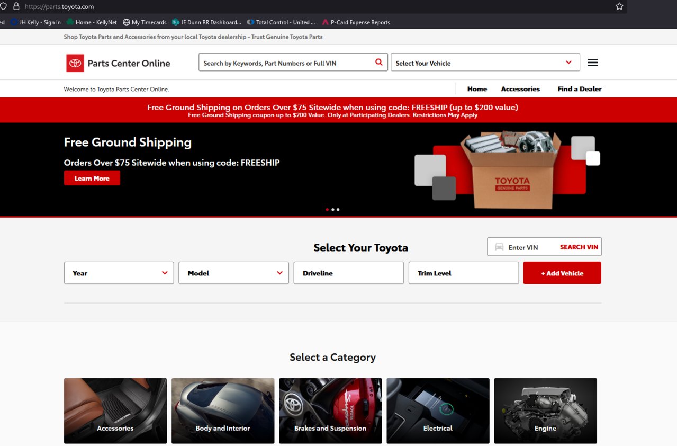Select the third carousel slide dot
This screenshot has width=677, height=446.
point(338,210)
